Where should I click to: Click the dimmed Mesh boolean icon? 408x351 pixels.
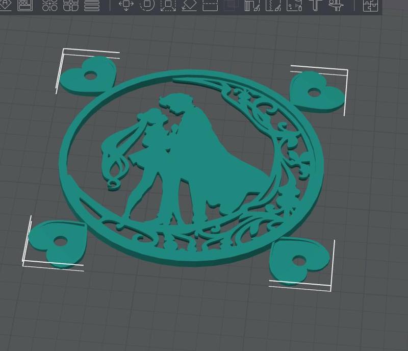pos(231,5)
